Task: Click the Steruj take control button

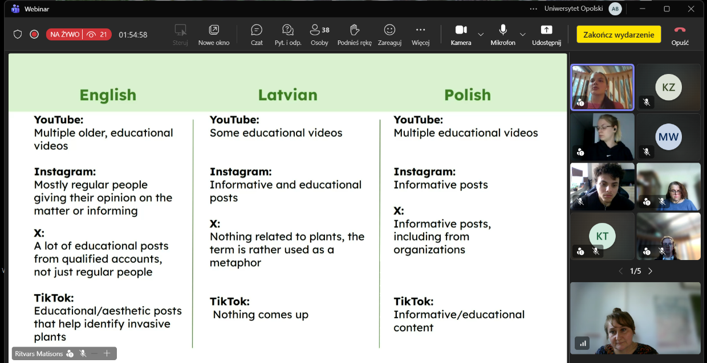Action: tap(180, 35)
